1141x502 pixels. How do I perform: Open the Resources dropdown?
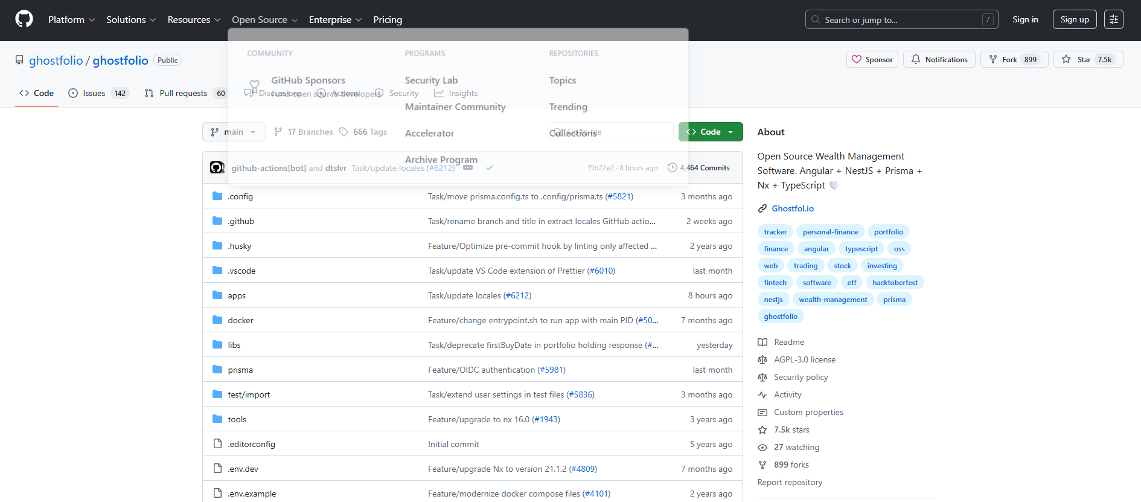[x=194, y=19]
